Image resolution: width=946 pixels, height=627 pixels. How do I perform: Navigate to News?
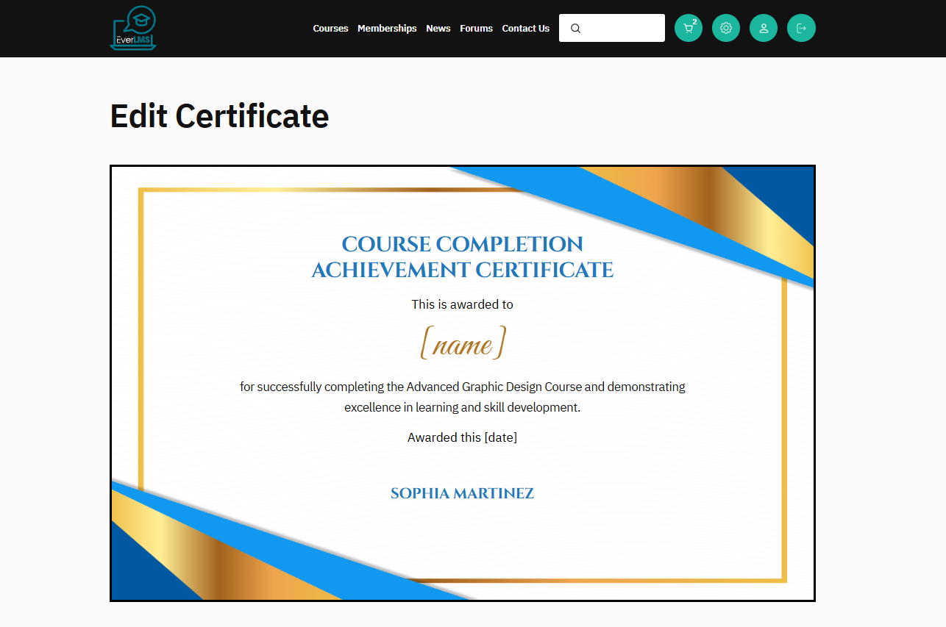click(438, 29)
